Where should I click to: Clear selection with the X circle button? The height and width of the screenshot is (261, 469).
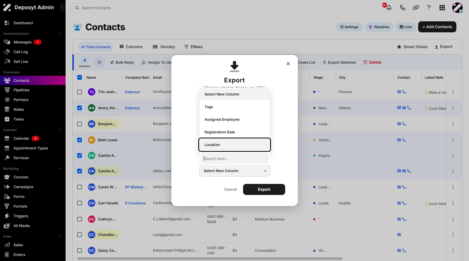click(x=99, y=62)
